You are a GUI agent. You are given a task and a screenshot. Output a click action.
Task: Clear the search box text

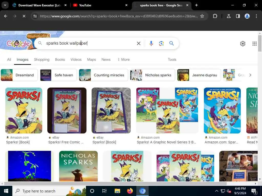click(138, 43)
